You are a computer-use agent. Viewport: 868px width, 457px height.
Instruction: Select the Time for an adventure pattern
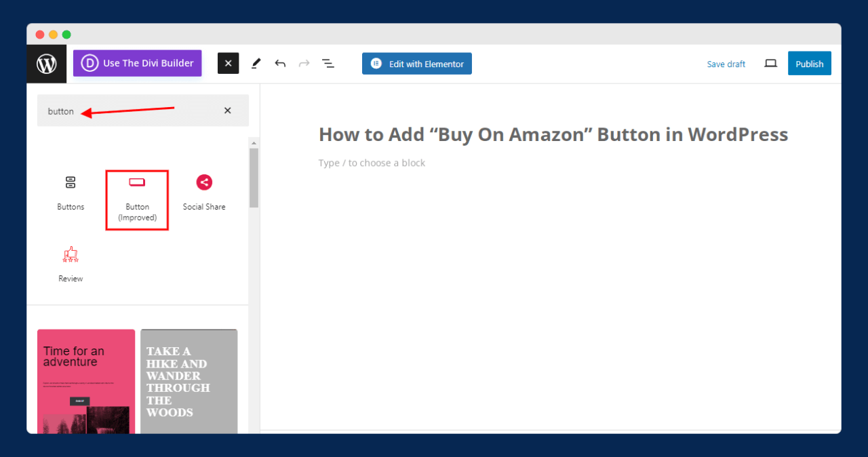click(86, 380)
